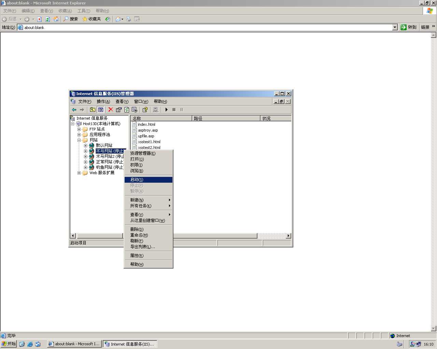
Task: Open the 窗口(W) menu in IIS Manager
Action: (141, 102)
